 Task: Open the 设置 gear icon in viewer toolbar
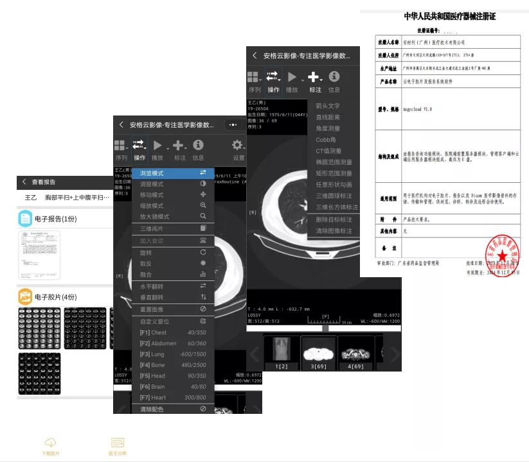click(238, 146)
